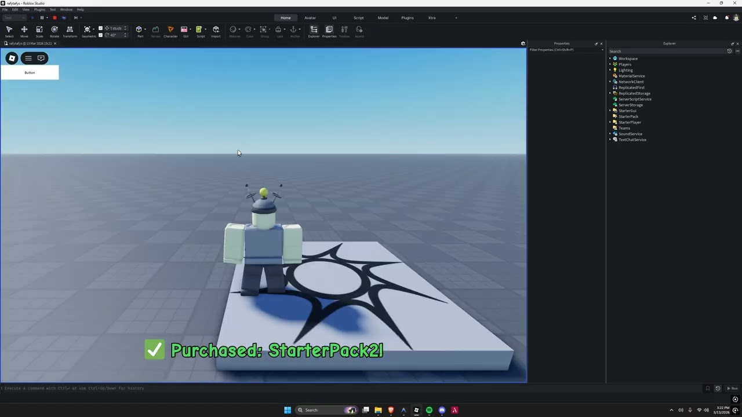Click the Windows Start button
Viewport: 742px width, 417px height.
288,410
